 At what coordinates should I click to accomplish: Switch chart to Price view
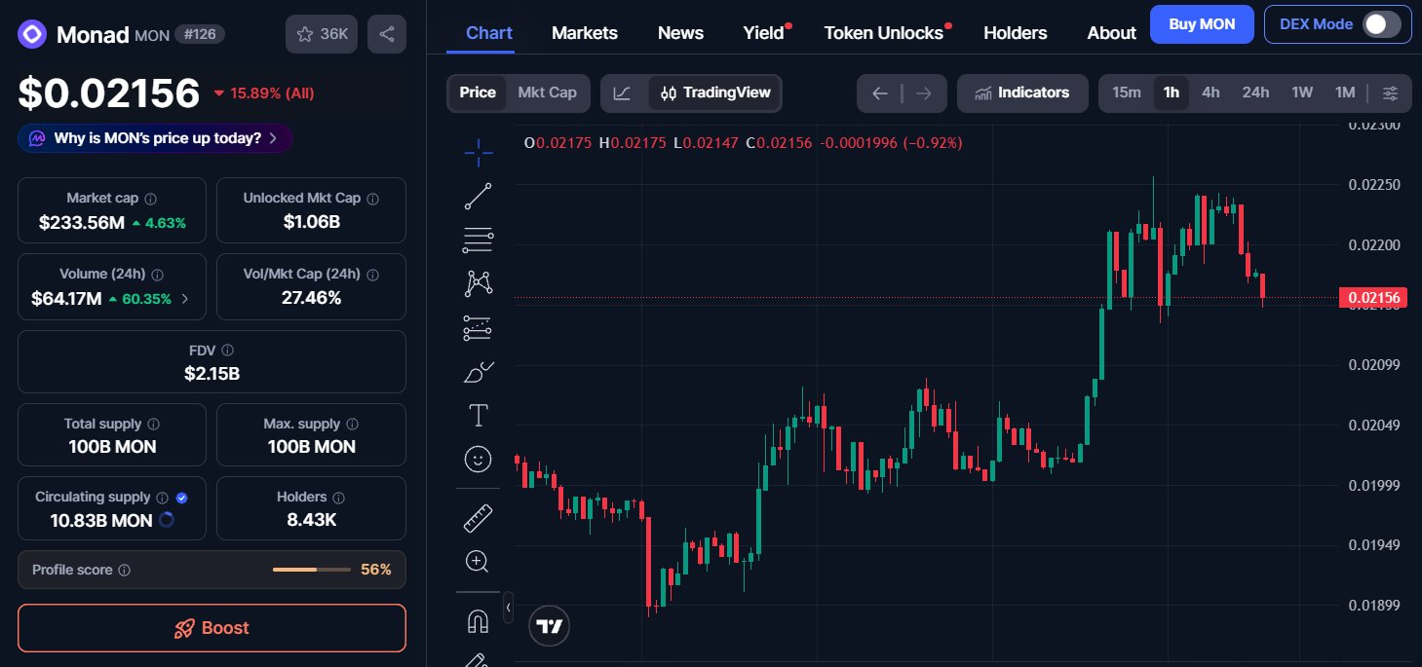478,93
